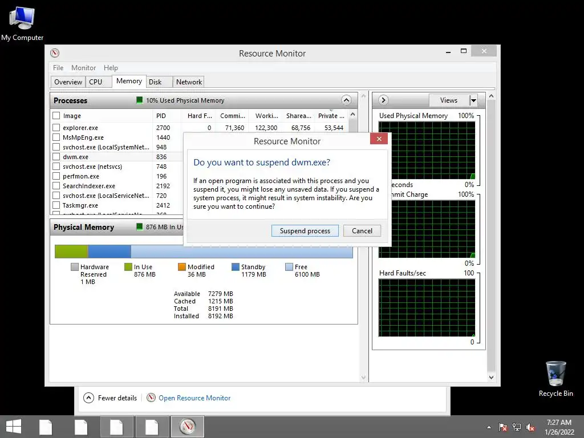
Task: Open My Computer desktop icon
Action: pyautogui.click(x=22, y=24)
